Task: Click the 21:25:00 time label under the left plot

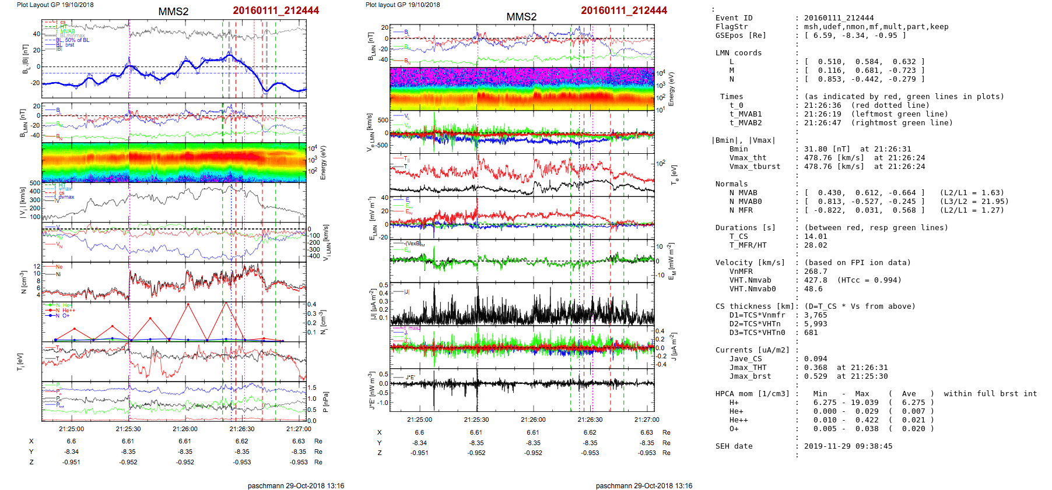Action: pos(71,429)
